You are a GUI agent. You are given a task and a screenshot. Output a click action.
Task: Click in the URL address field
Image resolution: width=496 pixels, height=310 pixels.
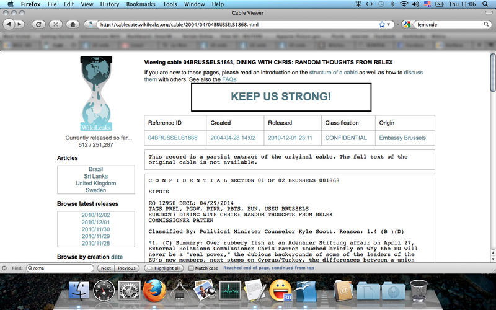237,24
